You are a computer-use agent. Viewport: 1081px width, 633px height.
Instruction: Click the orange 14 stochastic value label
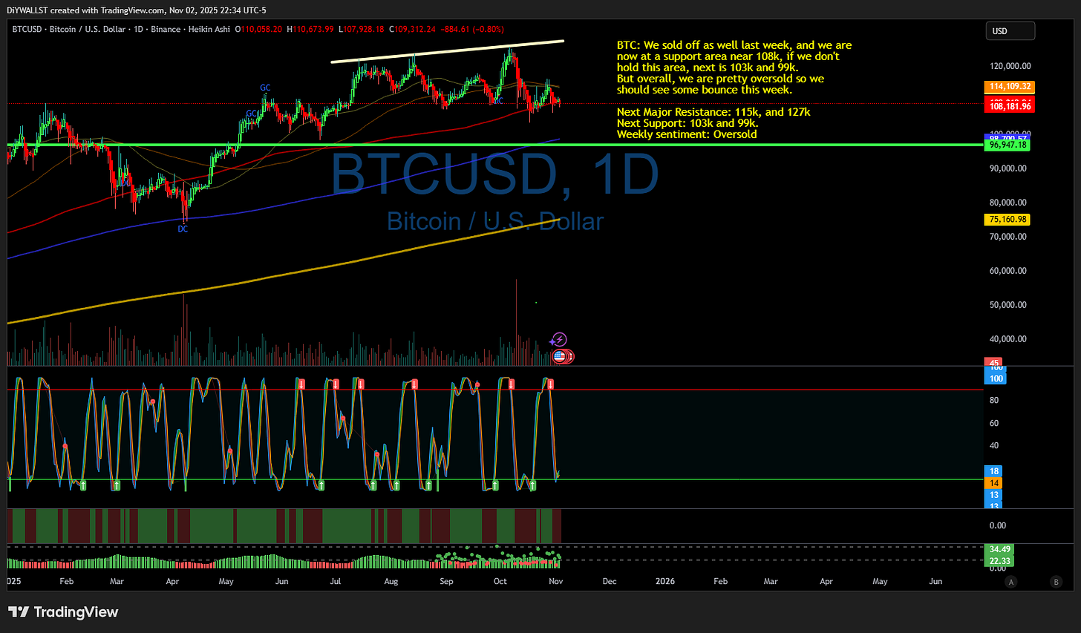click(x=994, y=483)
